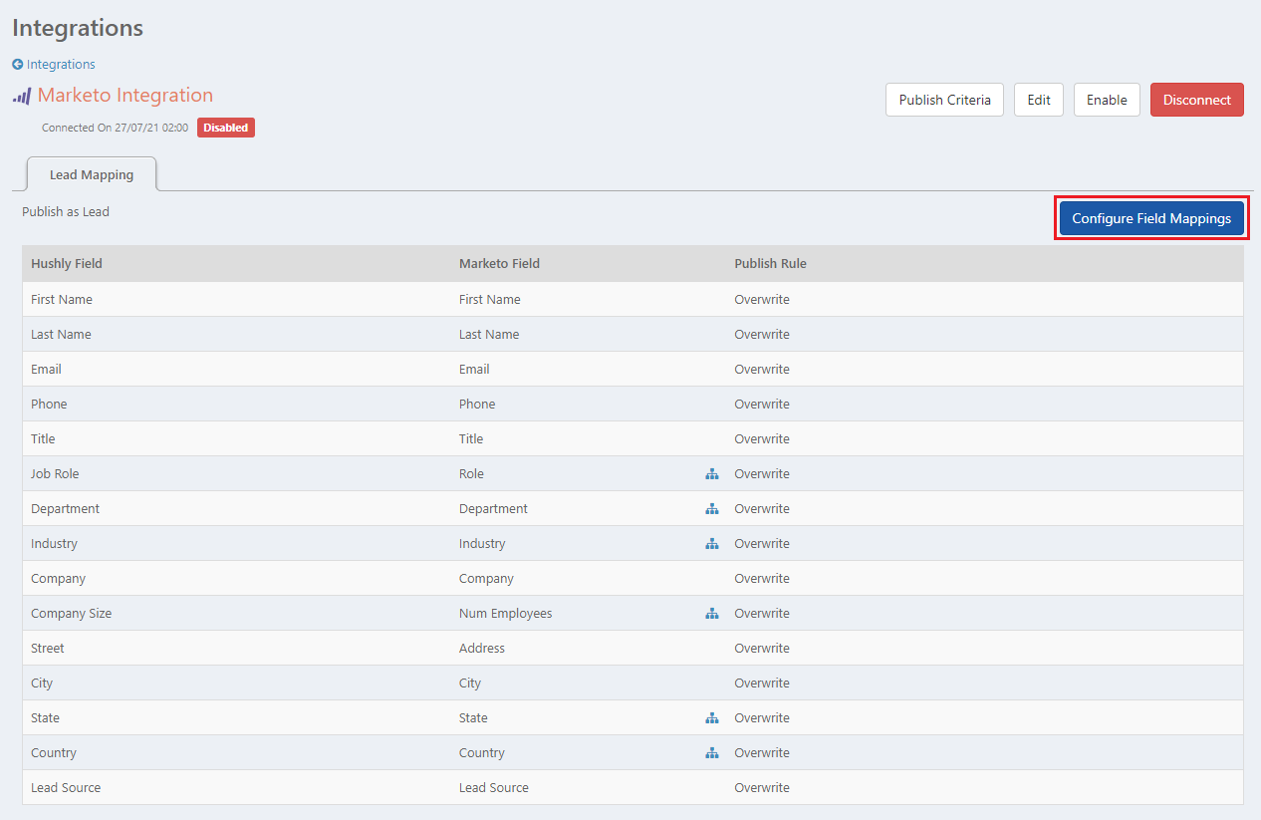
Task: Go back via the Integrations breadcrumb link
Action: (x=61, y=65)
